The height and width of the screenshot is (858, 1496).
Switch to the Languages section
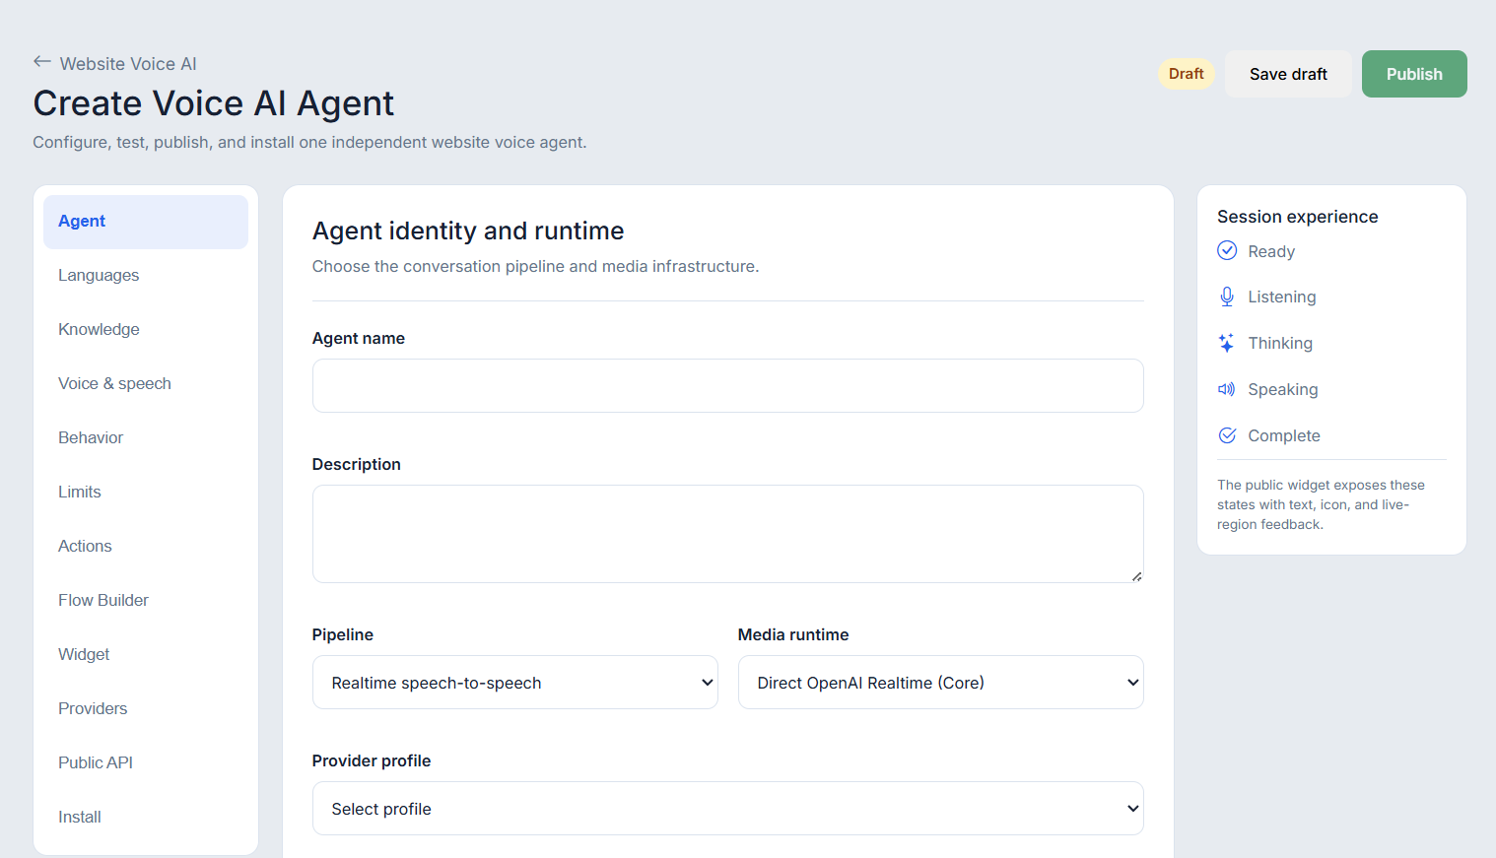pos(146,276)
